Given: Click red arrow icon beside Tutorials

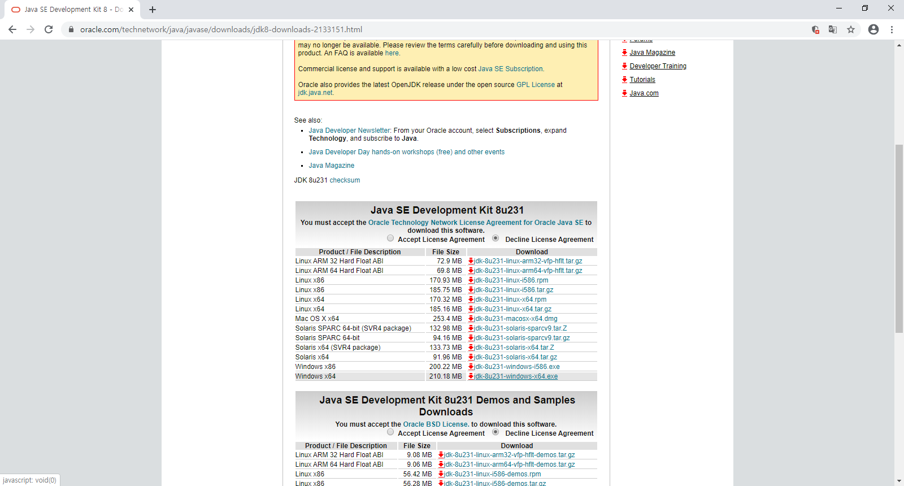Looking at the screenshot, I should tap(625, 80).
